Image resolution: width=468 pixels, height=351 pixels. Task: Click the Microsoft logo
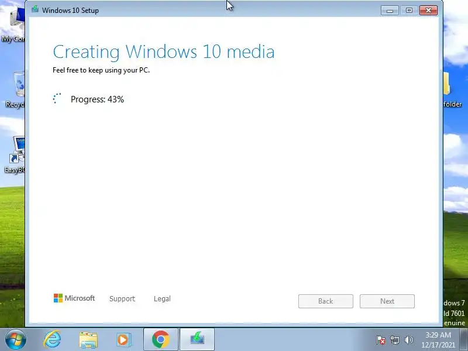tap(74, 298)
